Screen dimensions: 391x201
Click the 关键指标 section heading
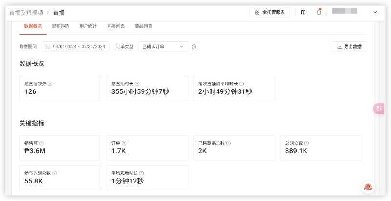(x=32, y=123)
